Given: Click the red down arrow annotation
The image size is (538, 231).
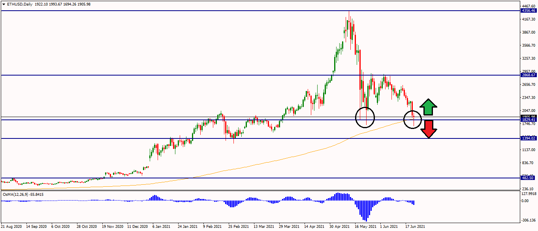Looking at the screenshot, I should [428, 129].
